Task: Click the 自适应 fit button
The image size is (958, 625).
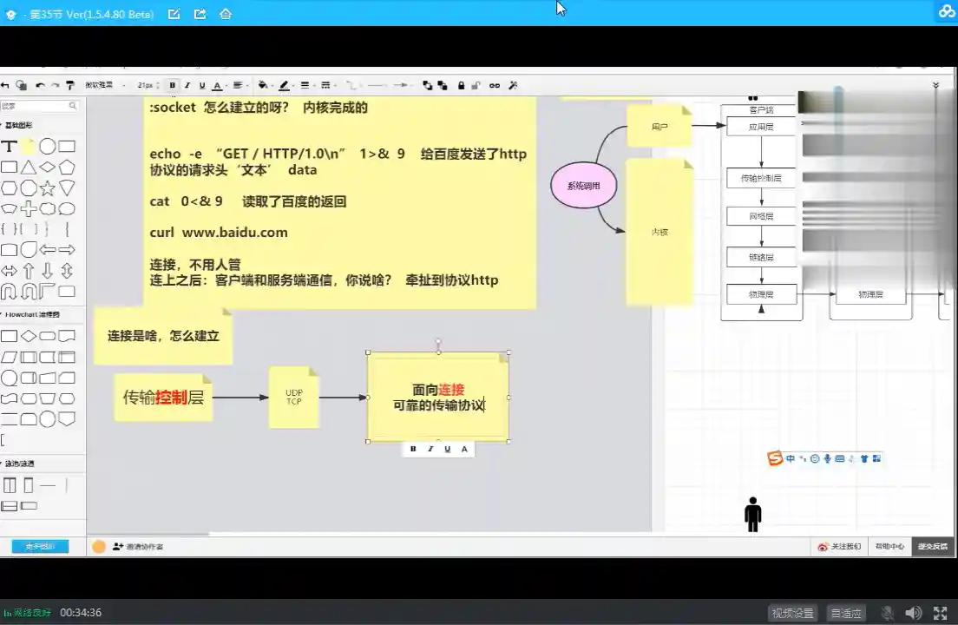Action: 846,614
